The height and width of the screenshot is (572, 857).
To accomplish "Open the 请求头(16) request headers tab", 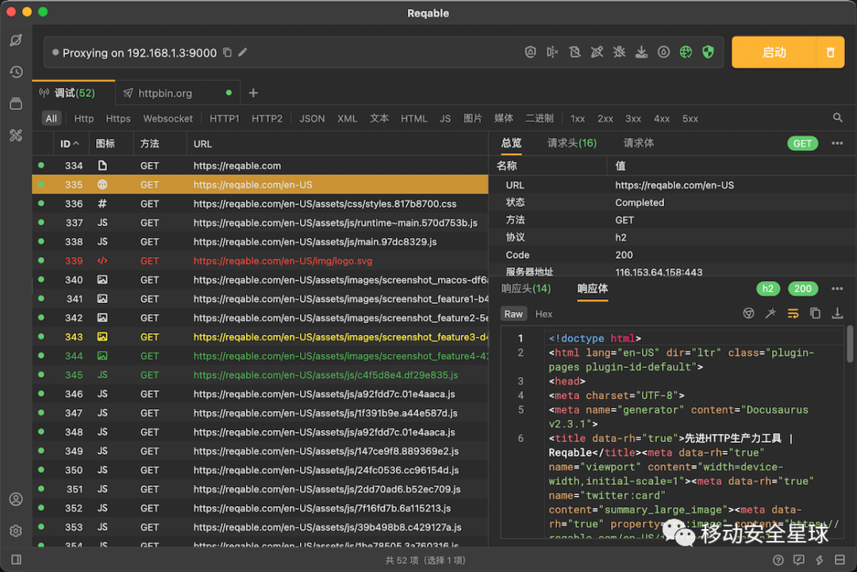I will point(571,143).
